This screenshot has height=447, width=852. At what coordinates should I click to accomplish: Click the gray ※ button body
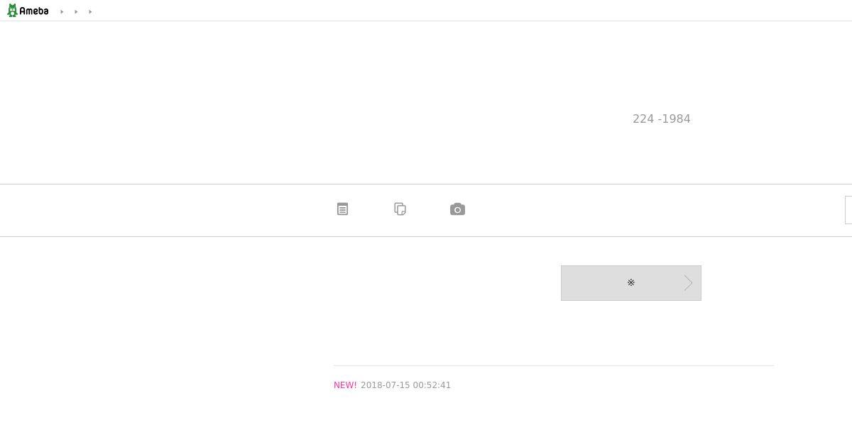pyautogui.click(x=631, y=283)
